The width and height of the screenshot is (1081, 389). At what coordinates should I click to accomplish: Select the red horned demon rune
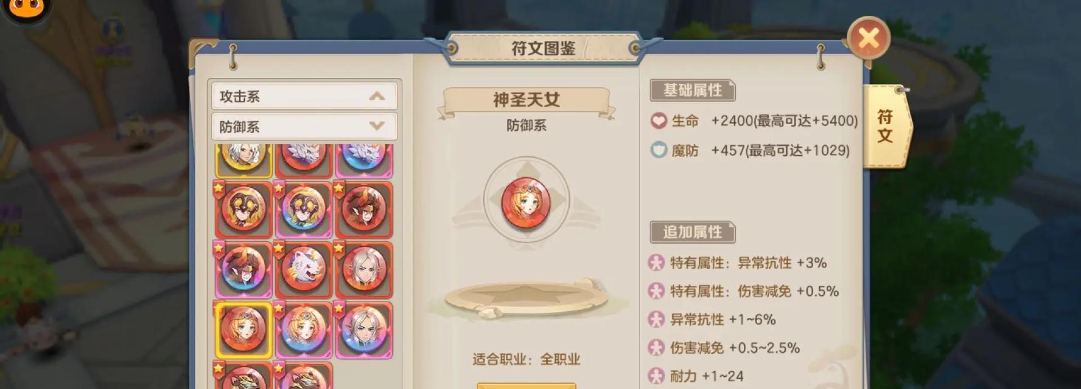[x=364, y=209]
